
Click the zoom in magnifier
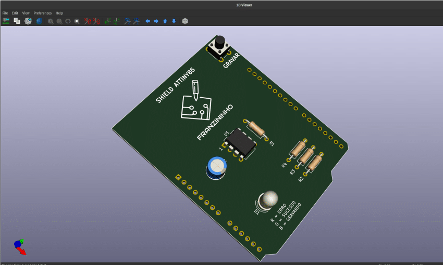[x=51, y=21]
